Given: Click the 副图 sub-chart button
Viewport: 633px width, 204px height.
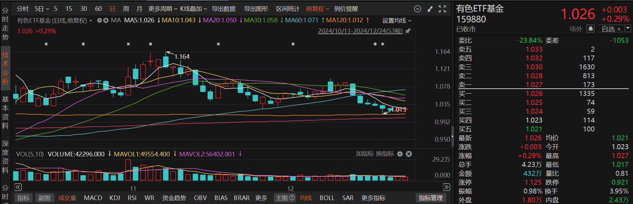Looking at the screenshot, I should (45, 198).
